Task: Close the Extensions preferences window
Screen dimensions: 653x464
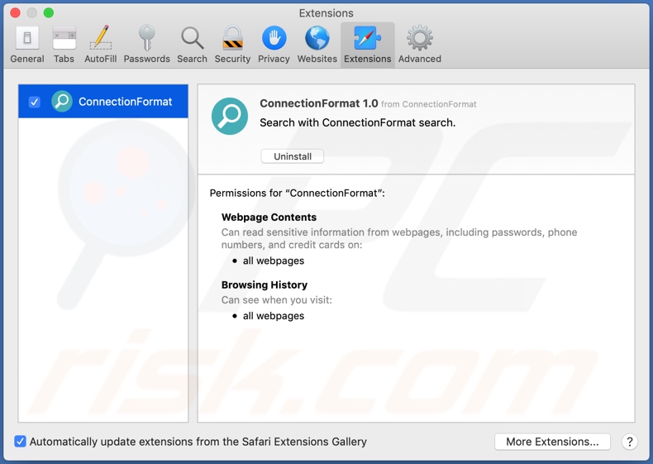Action: [15, 13]
